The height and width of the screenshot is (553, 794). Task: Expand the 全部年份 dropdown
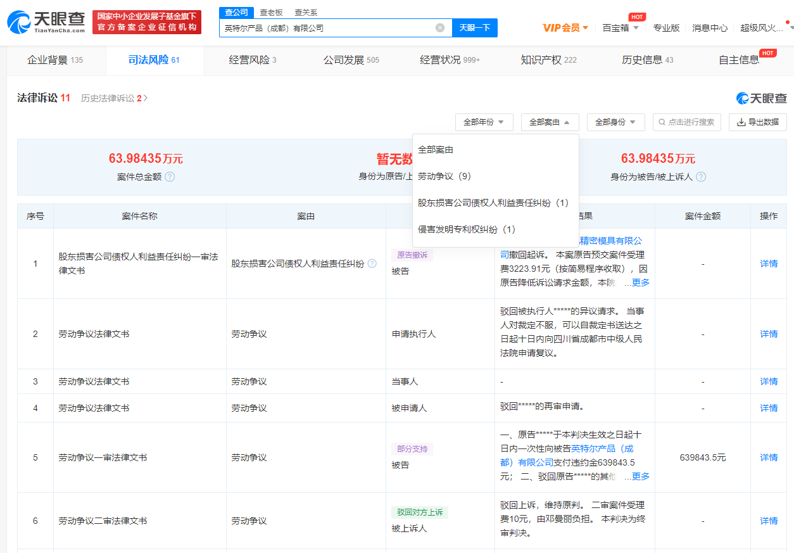pyautogui.click(x=484, y=122)
